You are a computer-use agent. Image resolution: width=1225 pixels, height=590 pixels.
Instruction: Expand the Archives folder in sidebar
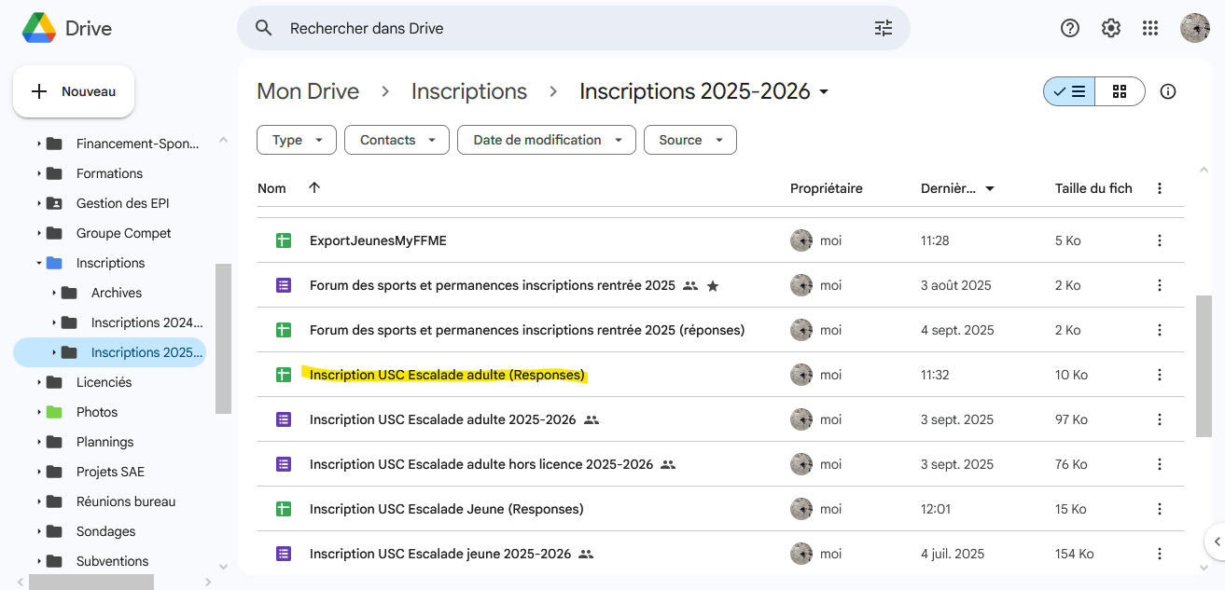54,293
